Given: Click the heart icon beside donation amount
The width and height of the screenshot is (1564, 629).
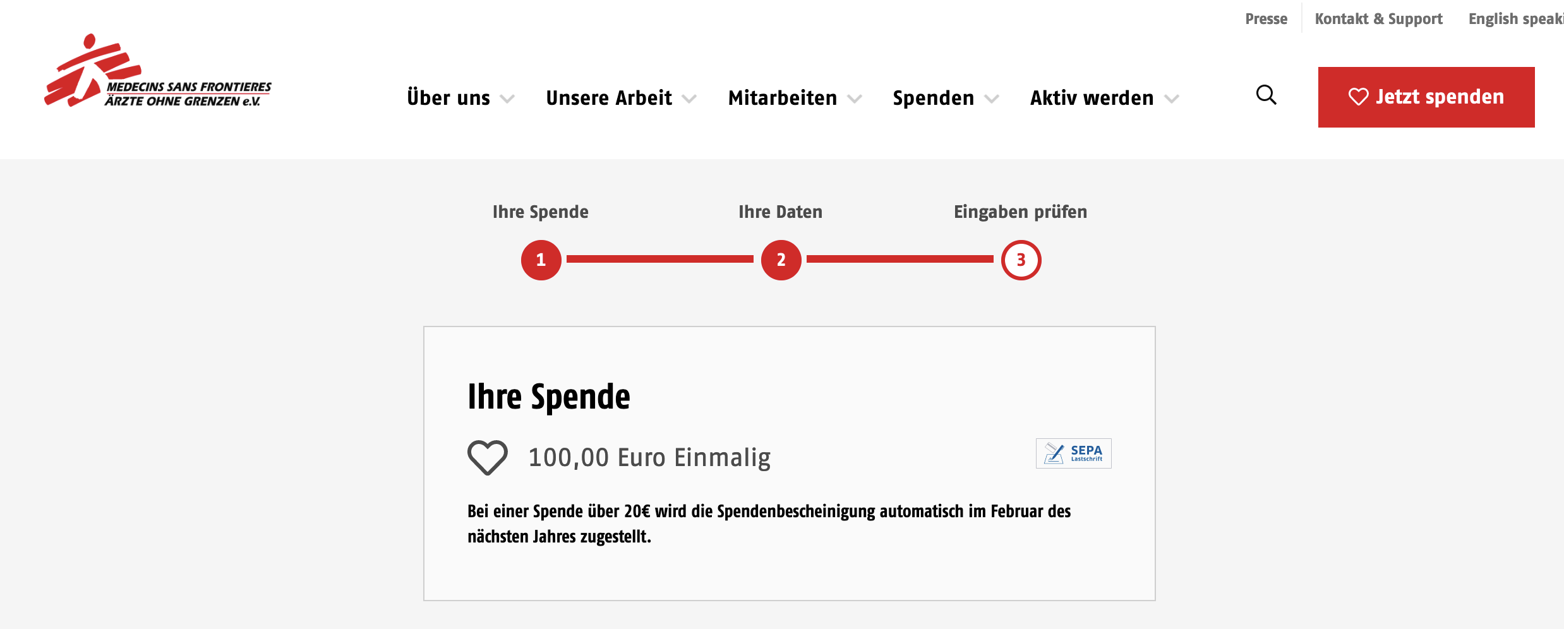Looking at the screenshot, I should coord(487,457).
